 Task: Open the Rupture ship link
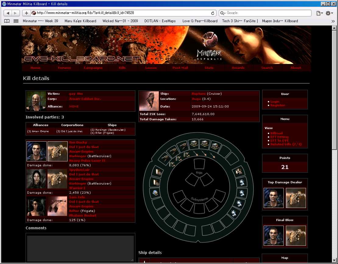coord(198,94)
